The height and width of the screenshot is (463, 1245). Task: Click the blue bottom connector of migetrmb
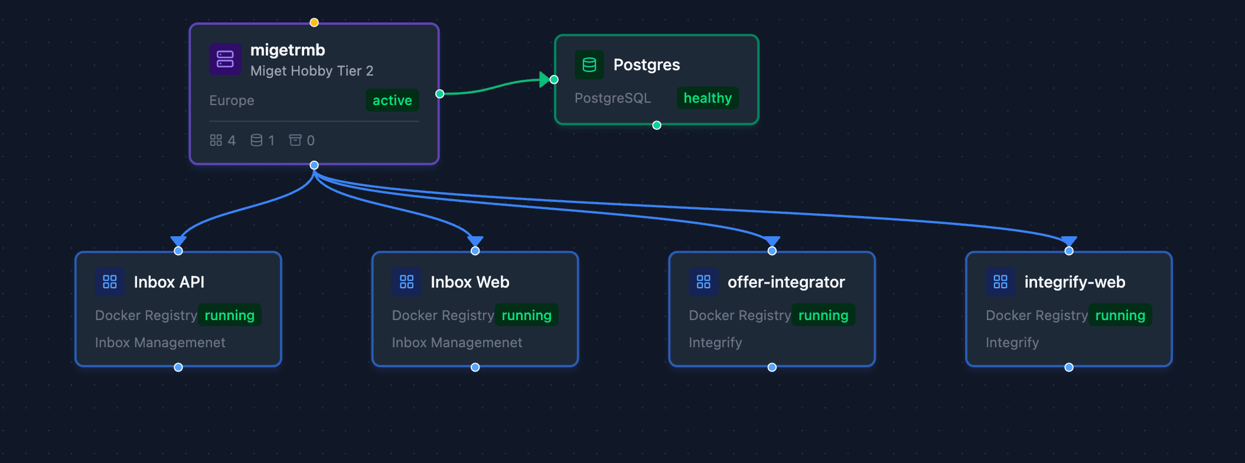tap(314, 165)
